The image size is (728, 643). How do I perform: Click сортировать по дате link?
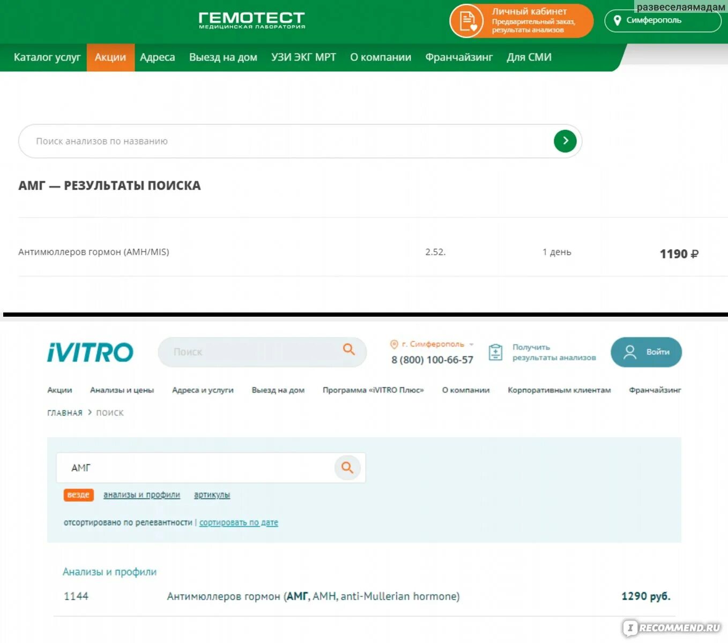(239, 522)
